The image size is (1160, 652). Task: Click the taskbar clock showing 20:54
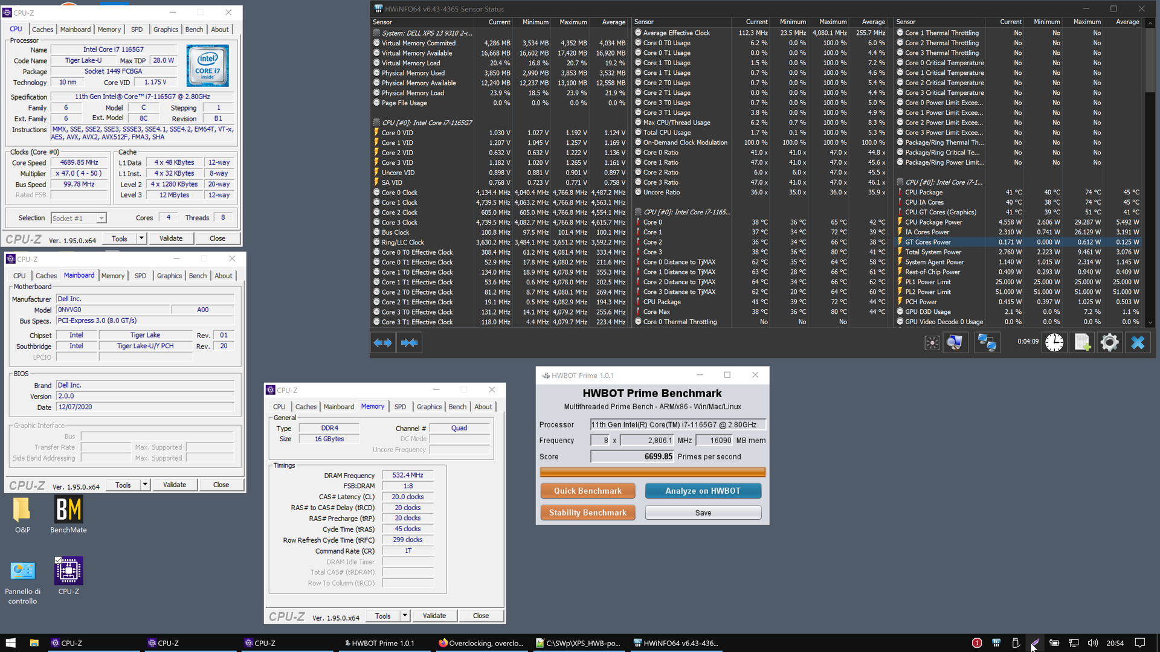tap(1115, 643)
